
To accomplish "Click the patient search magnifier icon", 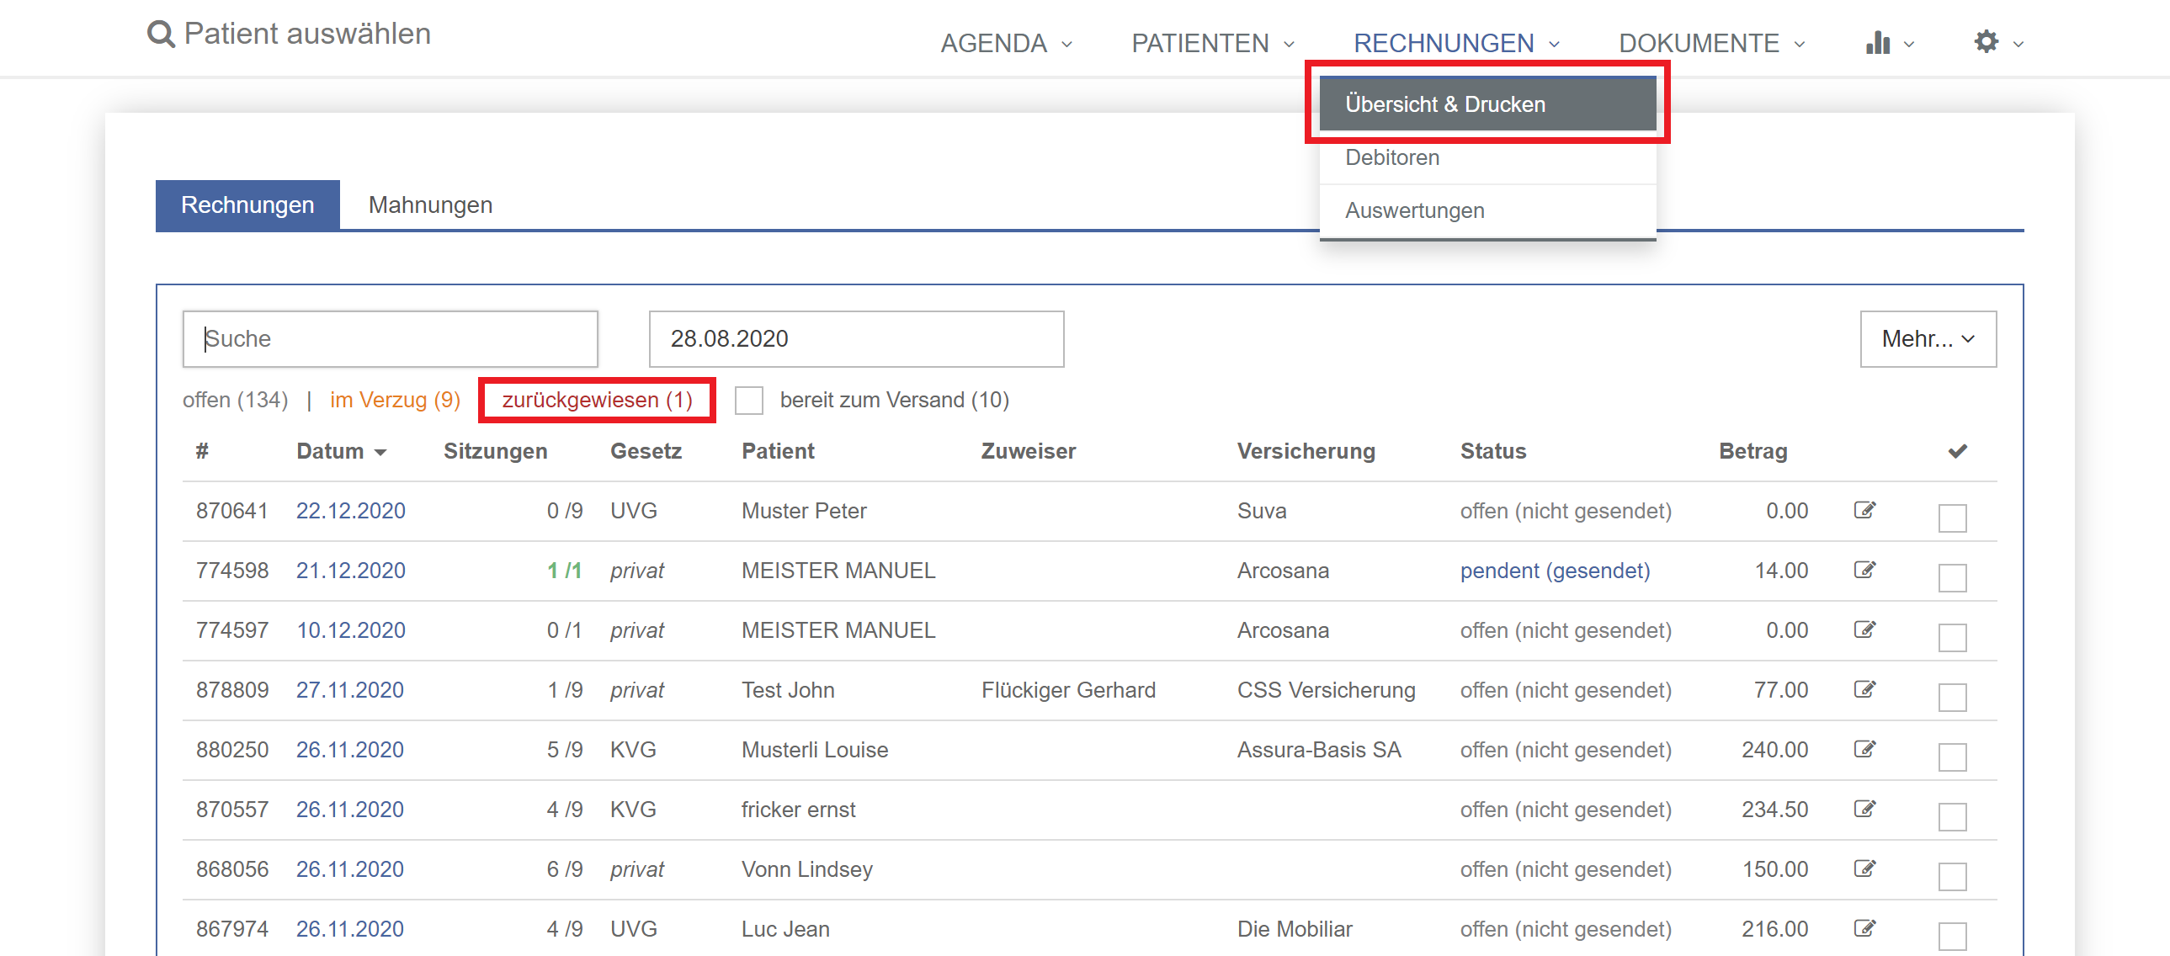I will pos(161,35).
